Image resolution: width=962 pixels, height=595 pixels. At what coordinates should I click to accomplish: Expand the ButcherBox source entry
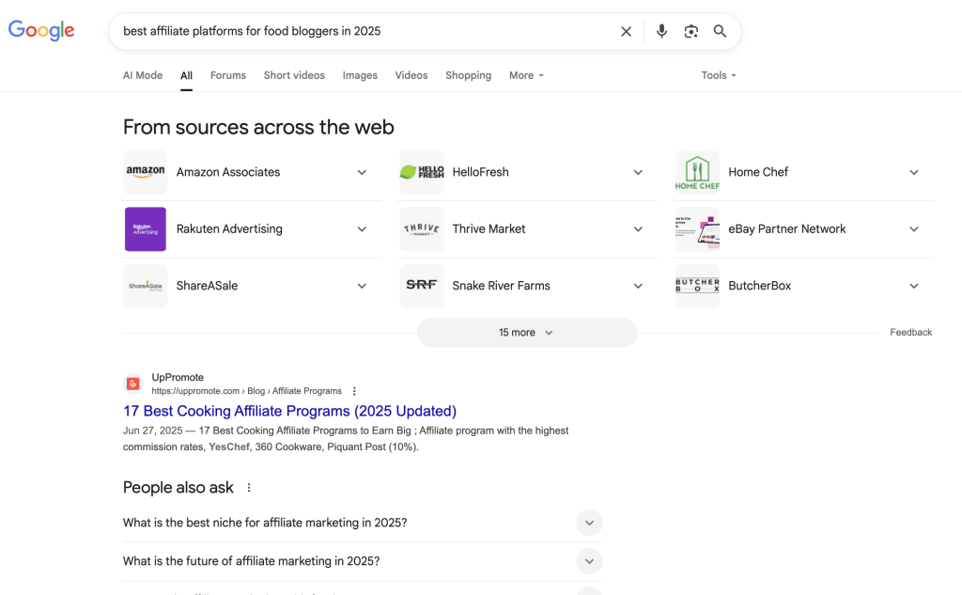point(914,286)
